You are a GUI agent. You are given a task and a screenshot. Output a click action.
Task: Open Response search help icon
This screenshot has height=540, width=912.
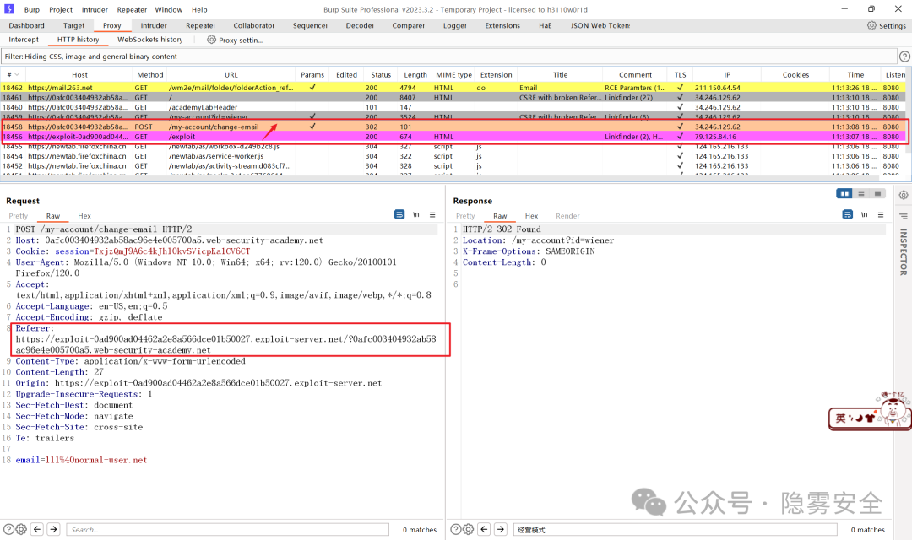(x=456, y=529)
